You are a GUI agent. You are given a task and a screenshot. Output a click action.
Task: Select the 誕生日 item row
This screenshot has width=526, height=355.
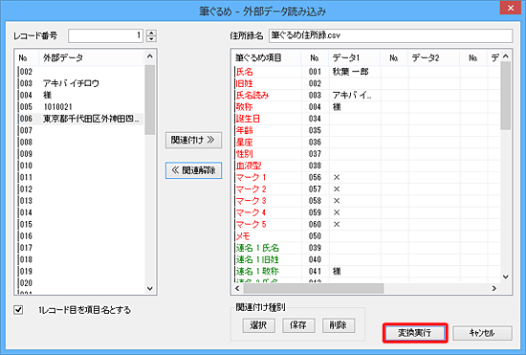[x=366, y=119]
